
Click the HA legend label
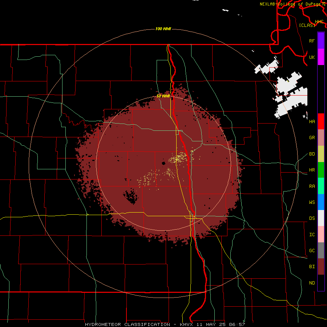tap(312, 121)
